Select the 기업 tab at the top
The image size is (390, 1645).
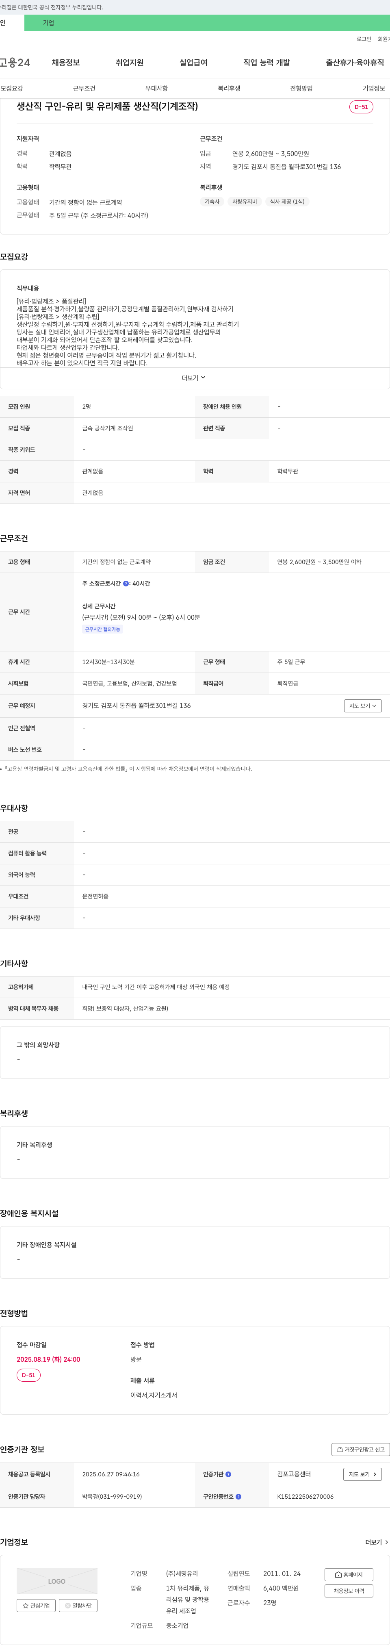[48, 23]
